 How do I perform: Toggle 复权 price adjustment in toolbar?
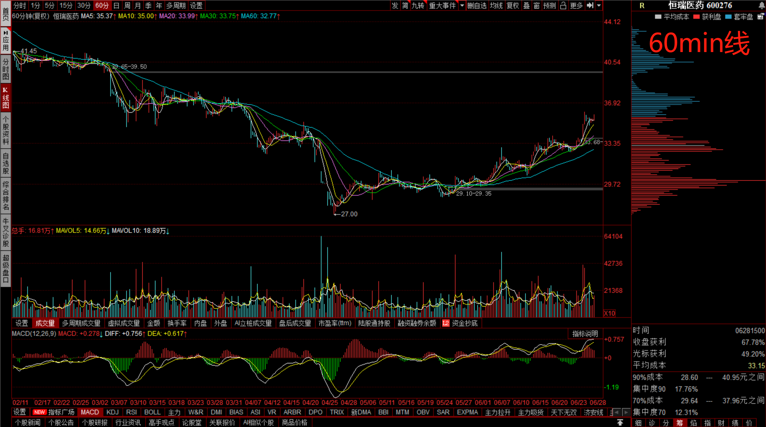512,5
